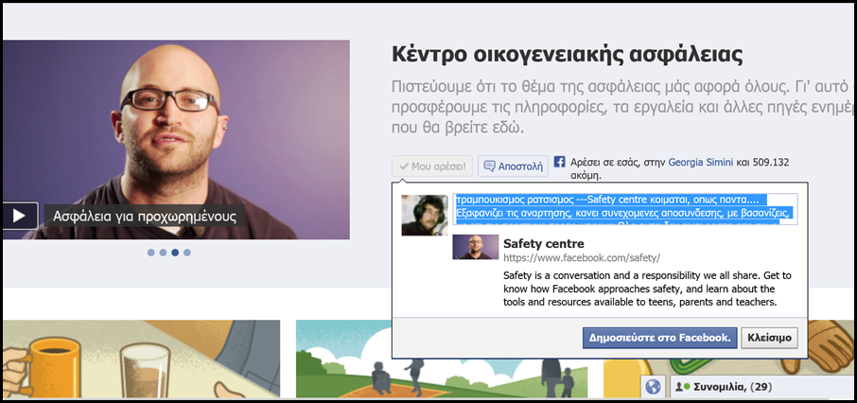Play the Ασφάλεια για προχωρημένους video

20,216
